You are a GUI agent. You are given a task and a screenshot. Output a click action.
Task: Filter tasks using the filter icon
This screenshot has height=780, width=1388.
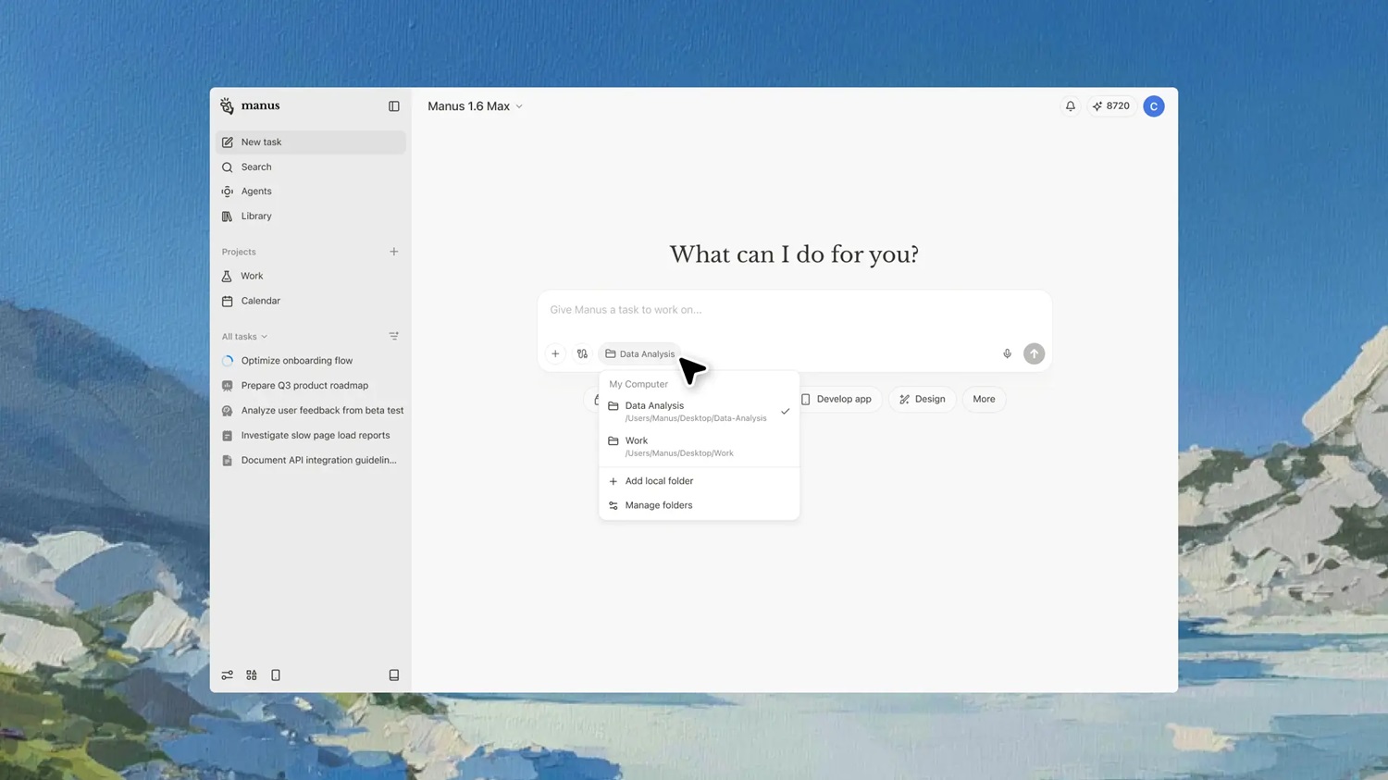tap(393, 337)
